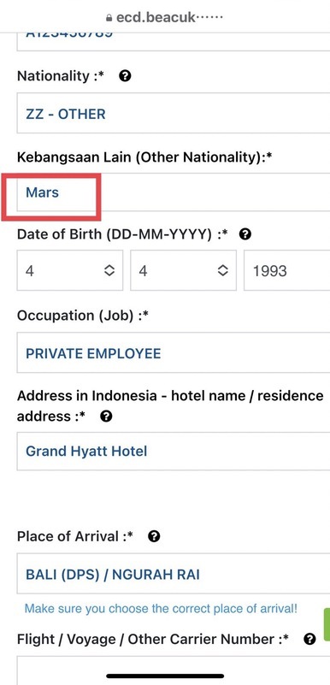Edit the address field with Grand Hyatt Hotel
The image size is (330, 685).
174,451
